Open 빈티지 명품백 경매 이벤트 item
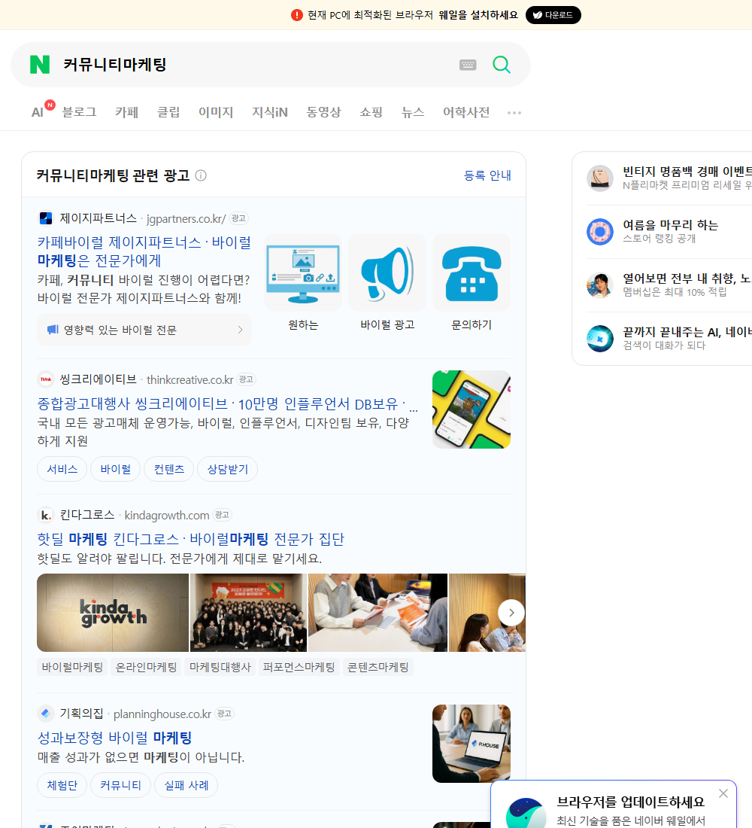 [x=669, y=178]
